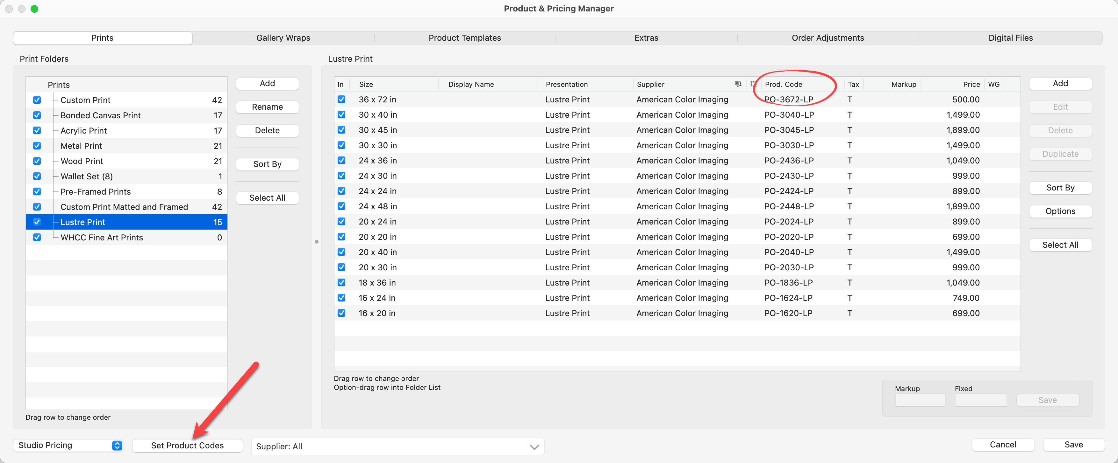Disable the 16 x 20 in checkbox

341,313
